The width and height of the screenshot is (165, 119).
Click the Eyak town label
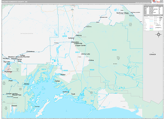point(73,94)
